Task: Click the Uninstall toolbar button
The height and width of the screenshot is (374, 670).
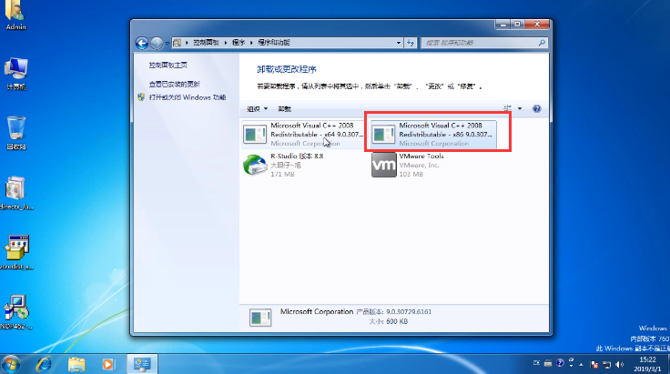Action: (x=284, y=109)
